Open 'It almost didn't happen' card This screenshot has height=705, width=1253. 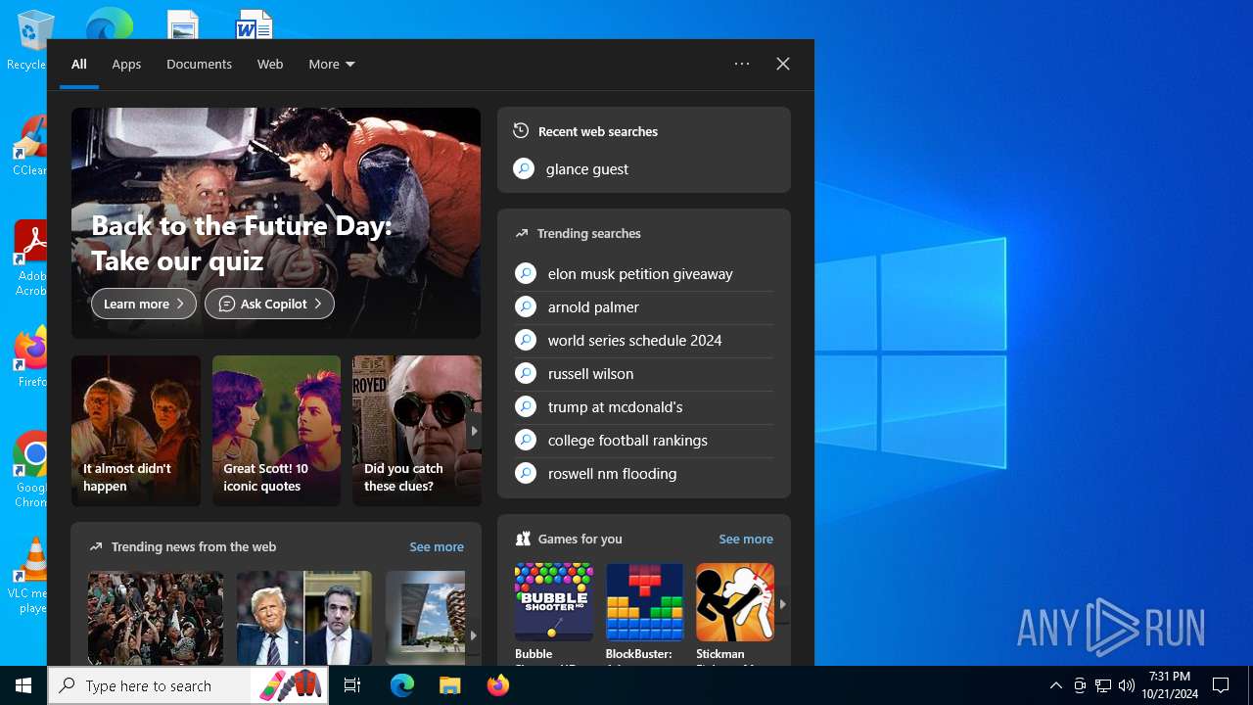[136, 431]
